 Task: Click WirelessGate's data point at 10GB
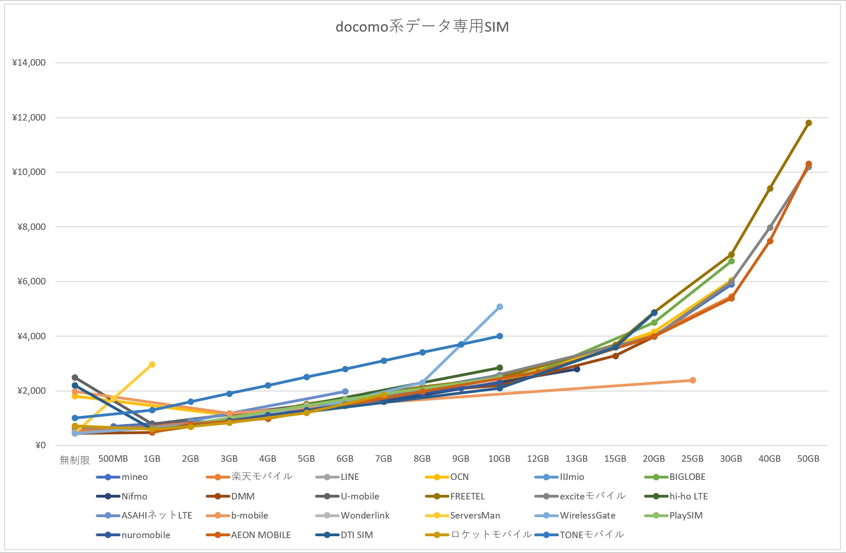(x=499, y=307)
